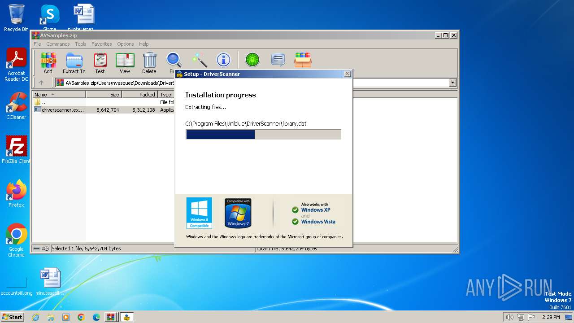Open Chrome from the taskbar
574x323 pixels.
[x=81, y=317]
